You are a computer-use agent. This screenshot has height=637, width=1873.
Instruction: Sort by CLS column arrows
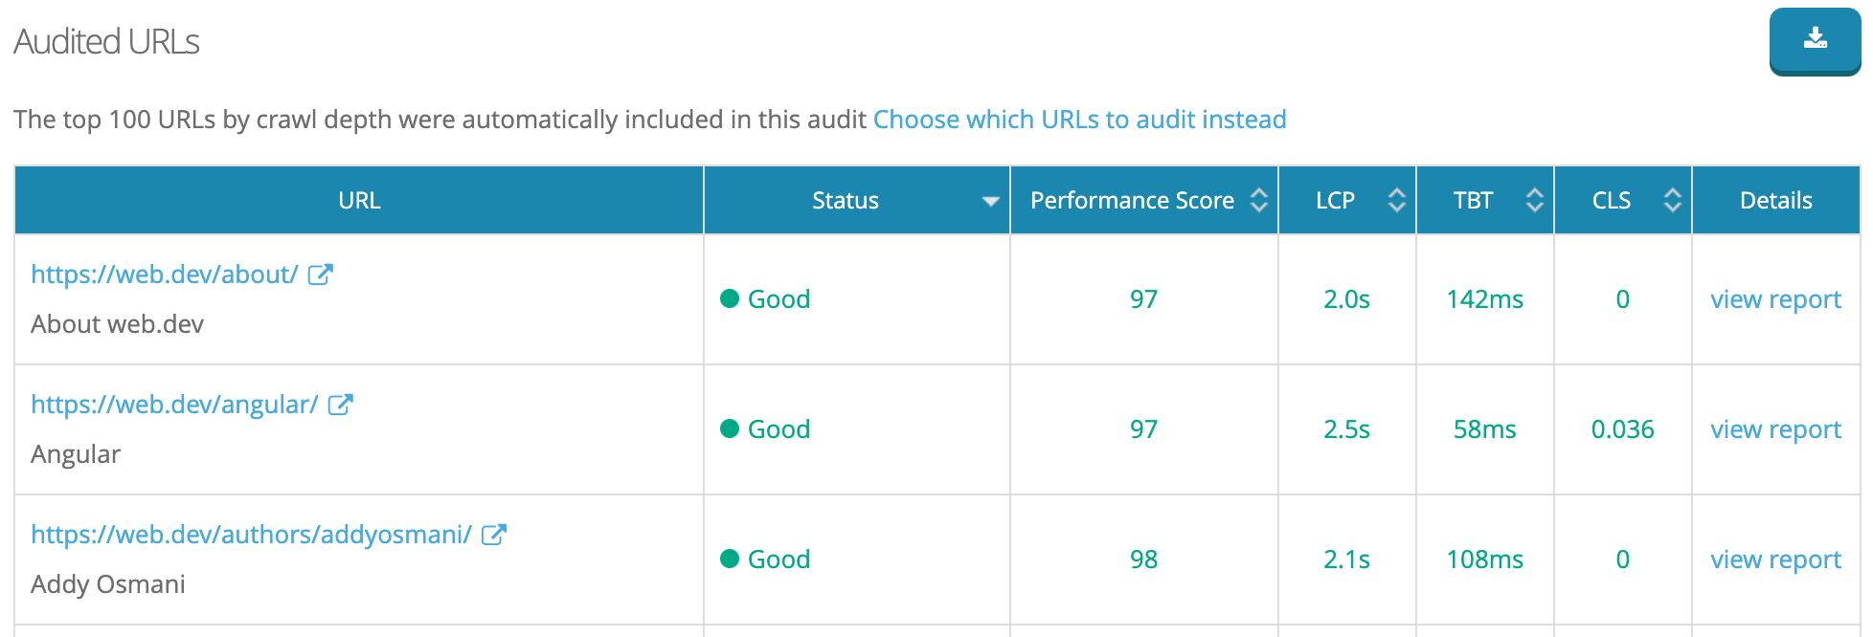(1673, 200)
